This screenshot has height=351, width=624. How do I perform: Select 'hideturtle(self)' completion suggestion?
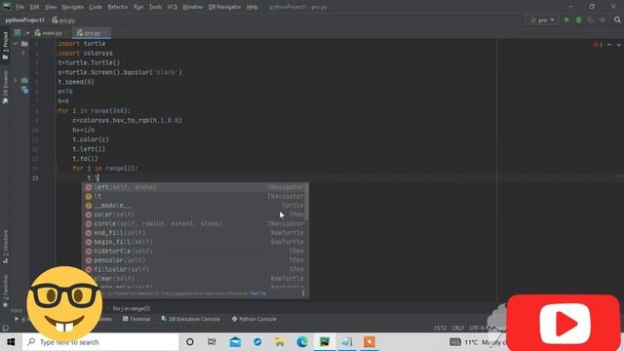point(195,252)
